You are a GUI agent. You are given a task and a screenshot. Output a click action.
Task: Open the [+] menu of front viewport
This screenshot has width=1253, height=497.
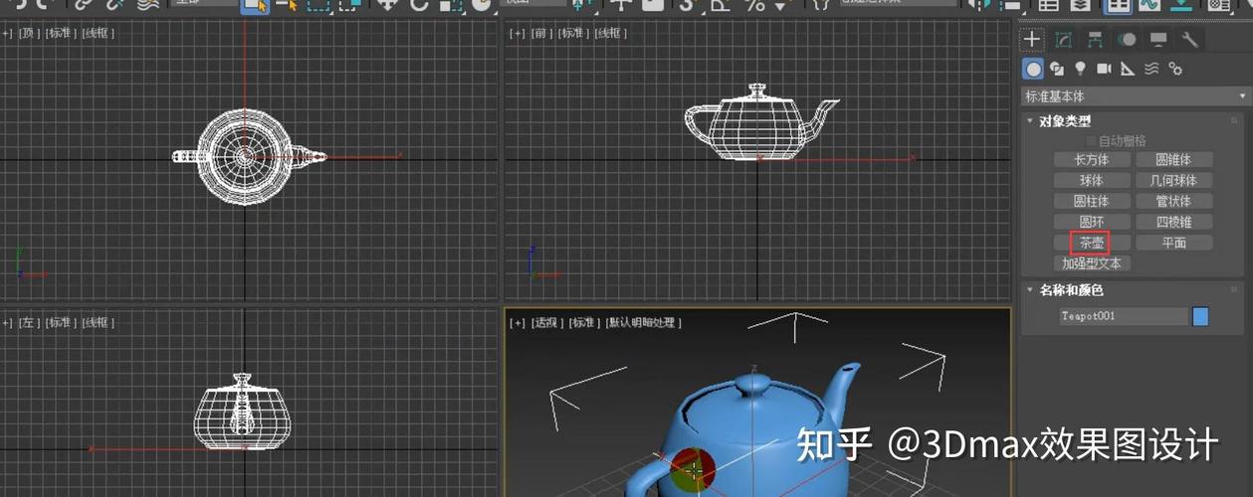click(x=518, y=33)
